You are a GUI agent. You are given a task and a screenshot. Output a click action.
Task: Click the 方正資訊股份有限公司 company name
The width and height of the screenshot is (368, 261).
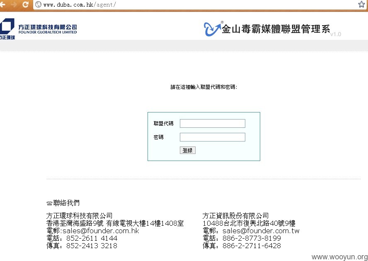point(236,216)
